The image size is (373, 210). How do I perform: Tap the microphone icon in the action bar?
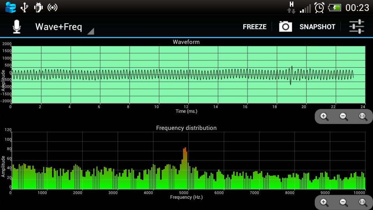click(17, 27)
